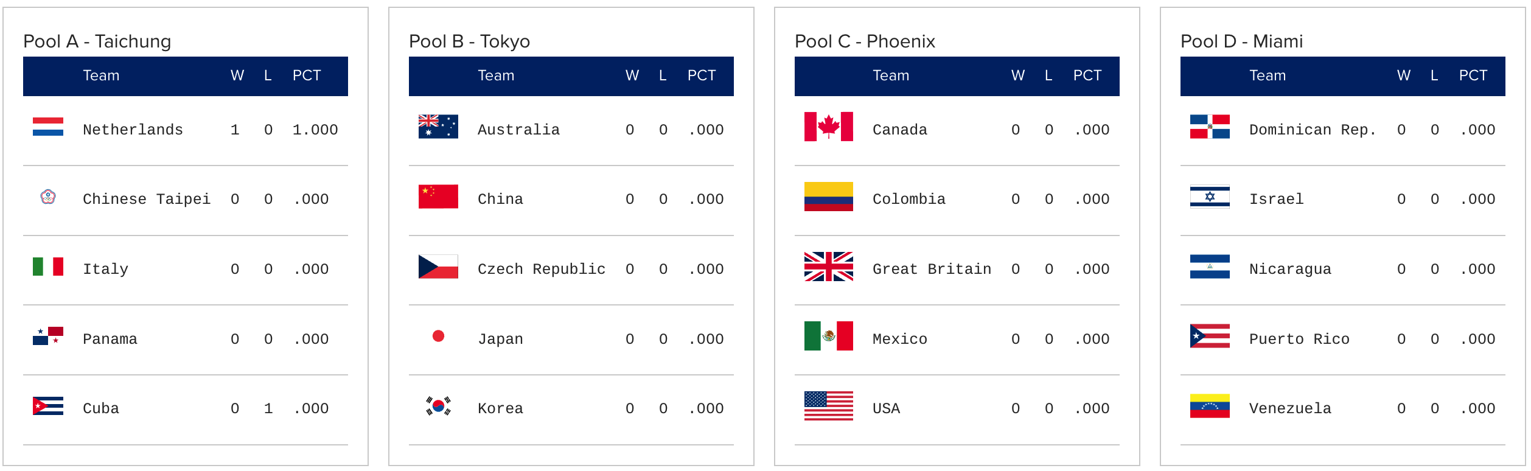The image size is (1531, 471).
Task: Click the USA flag icon
Action: [829, 406]
